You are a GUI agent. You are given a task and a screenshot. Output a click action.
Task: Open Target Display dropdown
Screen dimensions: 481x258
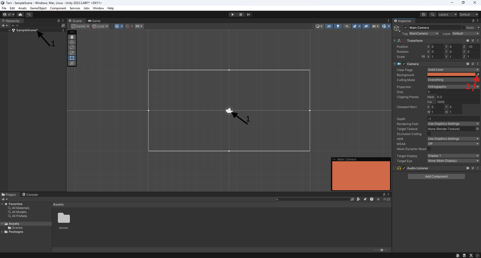(453, 156)
